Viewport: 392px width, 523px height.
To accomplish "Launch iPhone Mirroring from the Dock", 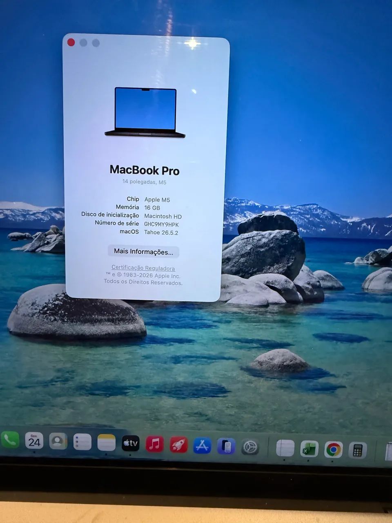I will click(226, 446).
